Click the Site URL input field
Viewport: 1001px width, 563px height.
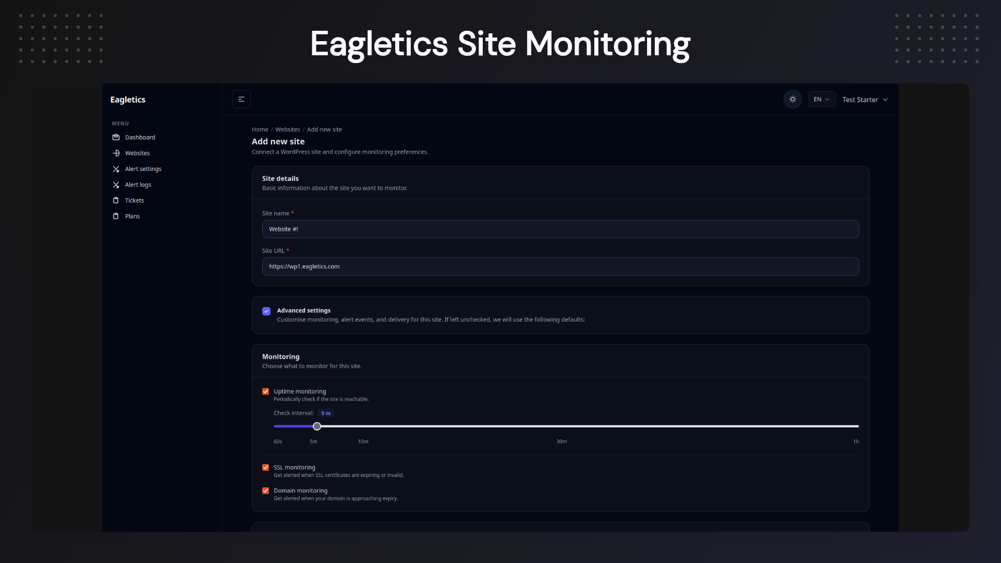[x=560, y=266]
